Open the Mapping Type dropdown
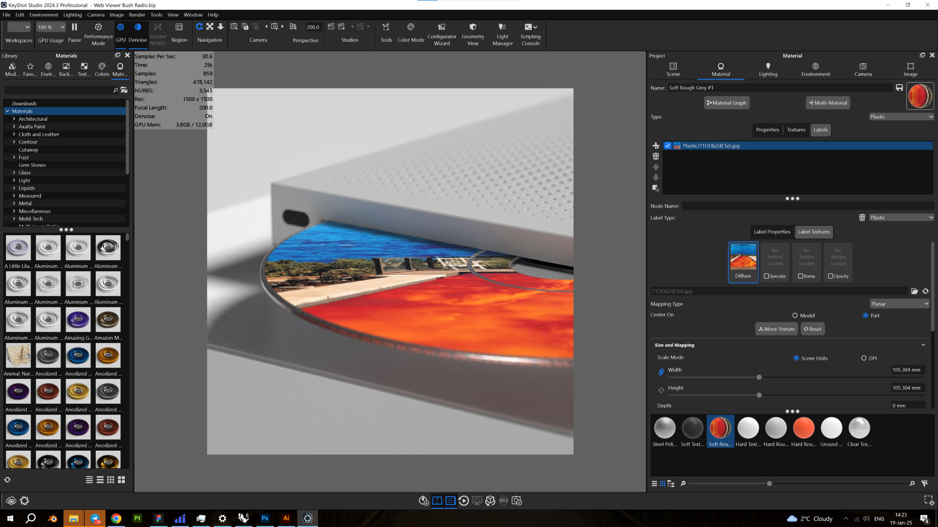Viewport: 938px width, 527px height. pos(899,304)
